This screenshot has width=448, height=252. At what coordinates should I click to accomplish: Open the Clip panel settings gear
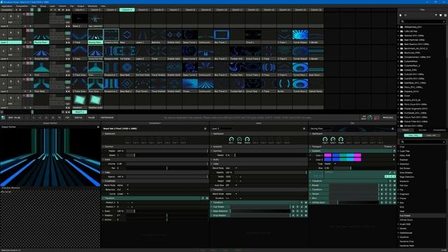point(393,129)
